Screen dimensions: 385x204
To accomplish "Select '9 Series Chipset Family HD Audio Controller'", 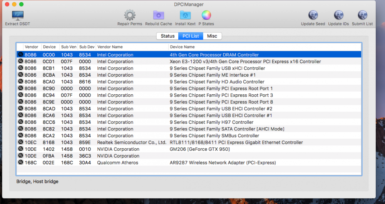I will click(217, 82).
